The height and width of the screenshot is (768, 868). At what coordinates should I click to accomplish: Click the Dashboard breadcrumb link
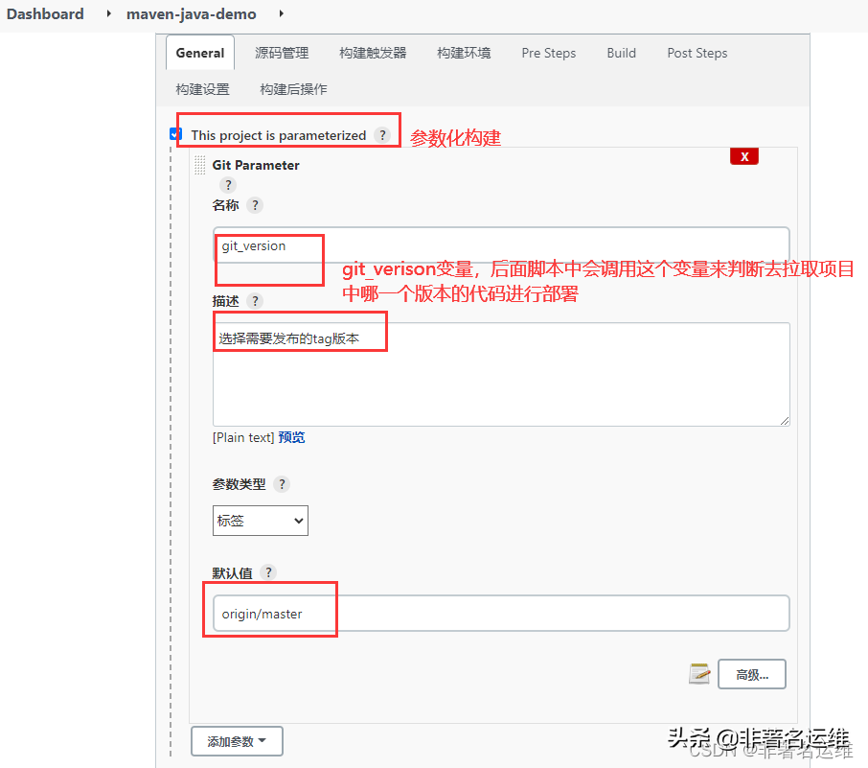click(x=44, y=13)
